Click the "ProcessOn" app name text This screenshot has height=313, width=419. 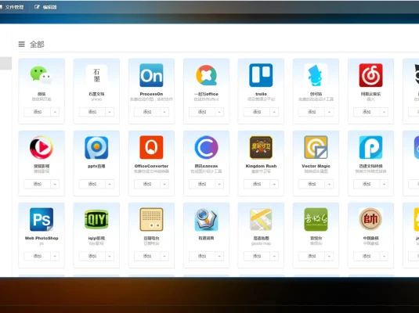(x=151, y=94)
